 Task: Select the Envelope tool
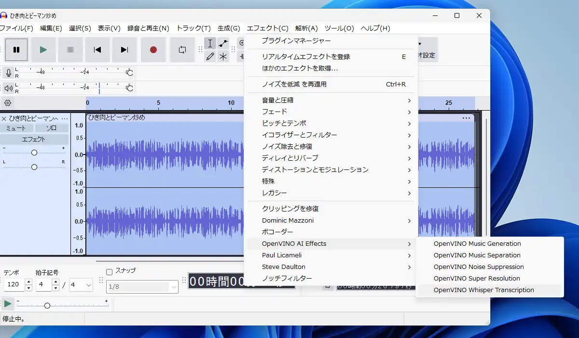click(223, 43)
